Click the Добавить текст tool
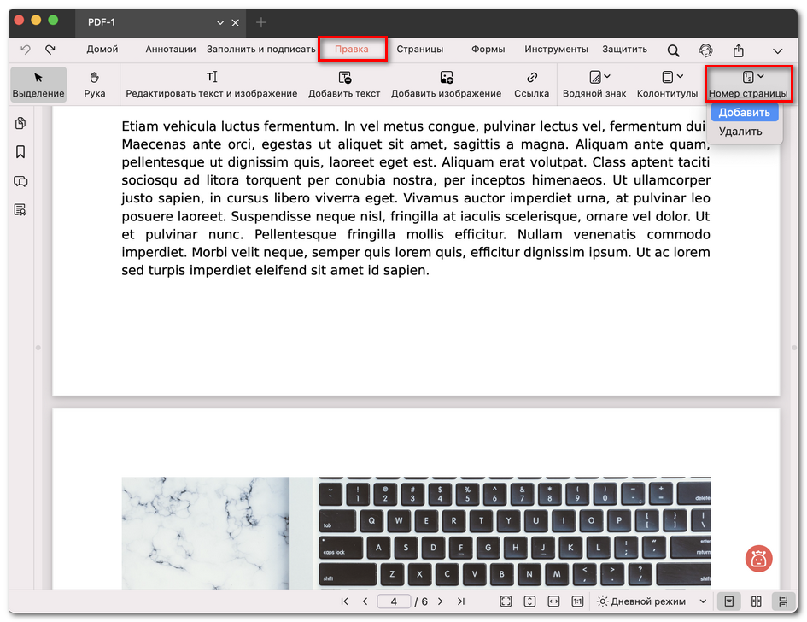The image size is (807, 622). [x=344, y=84]
